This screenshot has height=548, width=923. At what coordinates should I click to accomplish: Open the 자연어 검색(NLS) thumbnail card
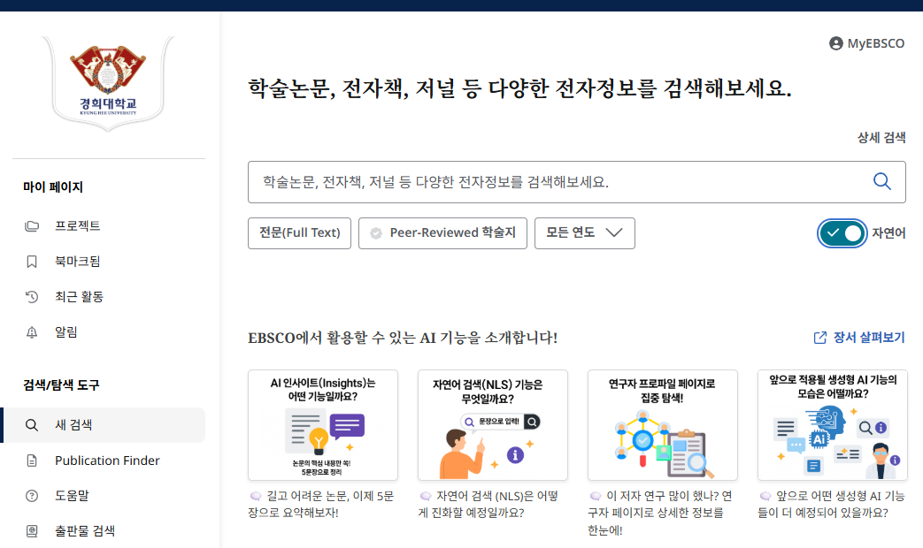[x=493, y=425]
